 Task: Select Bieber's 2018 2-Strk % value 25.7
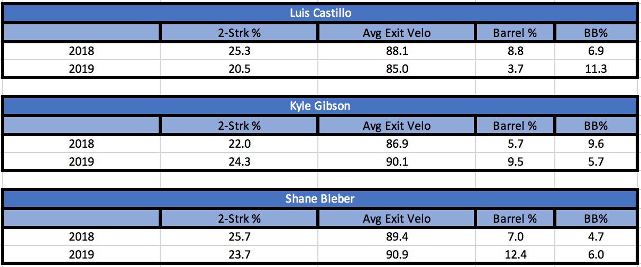(x=240, y=236)
